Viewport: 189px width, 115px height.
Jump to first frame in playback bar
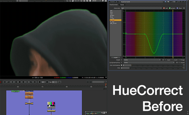[x=5, y=82]
